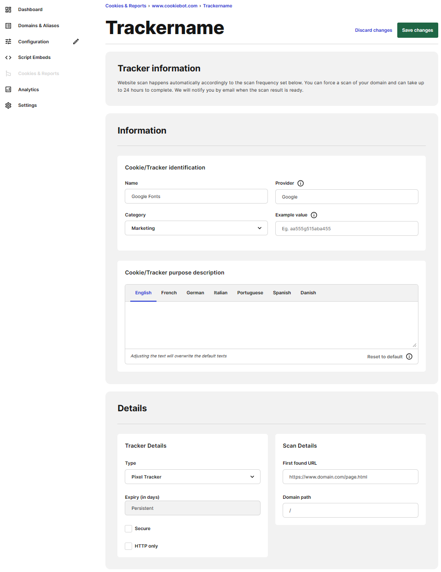
Task: Click the Domains & Aliases list icon
Action: 8,26
